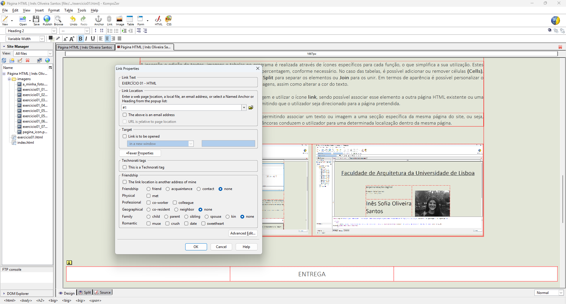Click the OK button in Link Properties
The width and height of the screenshot is (566, 304).
(196, 247)
